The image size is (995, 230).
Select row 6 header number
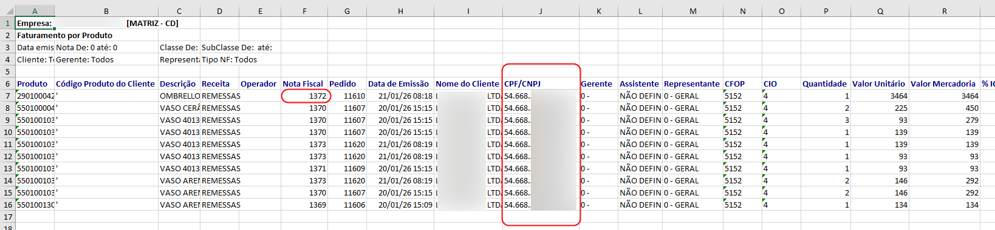7,84
